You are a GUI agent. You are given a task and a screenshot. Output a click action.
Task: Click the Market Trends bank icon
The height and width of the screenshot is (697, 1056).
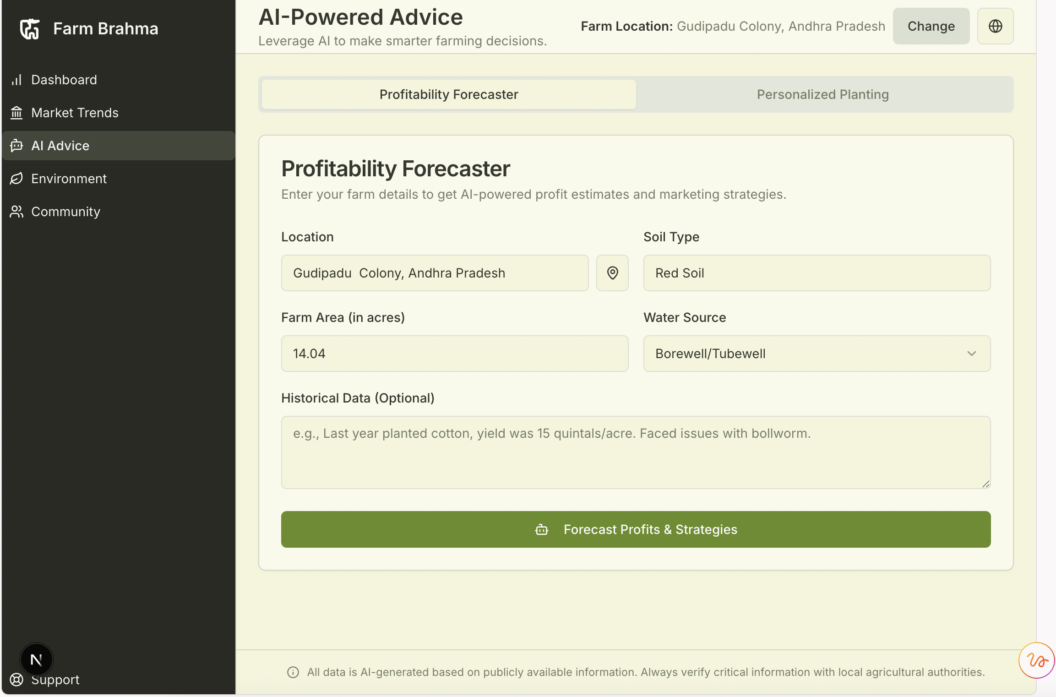[x=17, y=113]
